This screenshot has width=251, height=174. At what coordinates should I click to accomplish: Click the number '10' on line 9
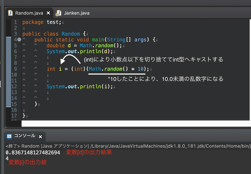click(x=141, y=69)
